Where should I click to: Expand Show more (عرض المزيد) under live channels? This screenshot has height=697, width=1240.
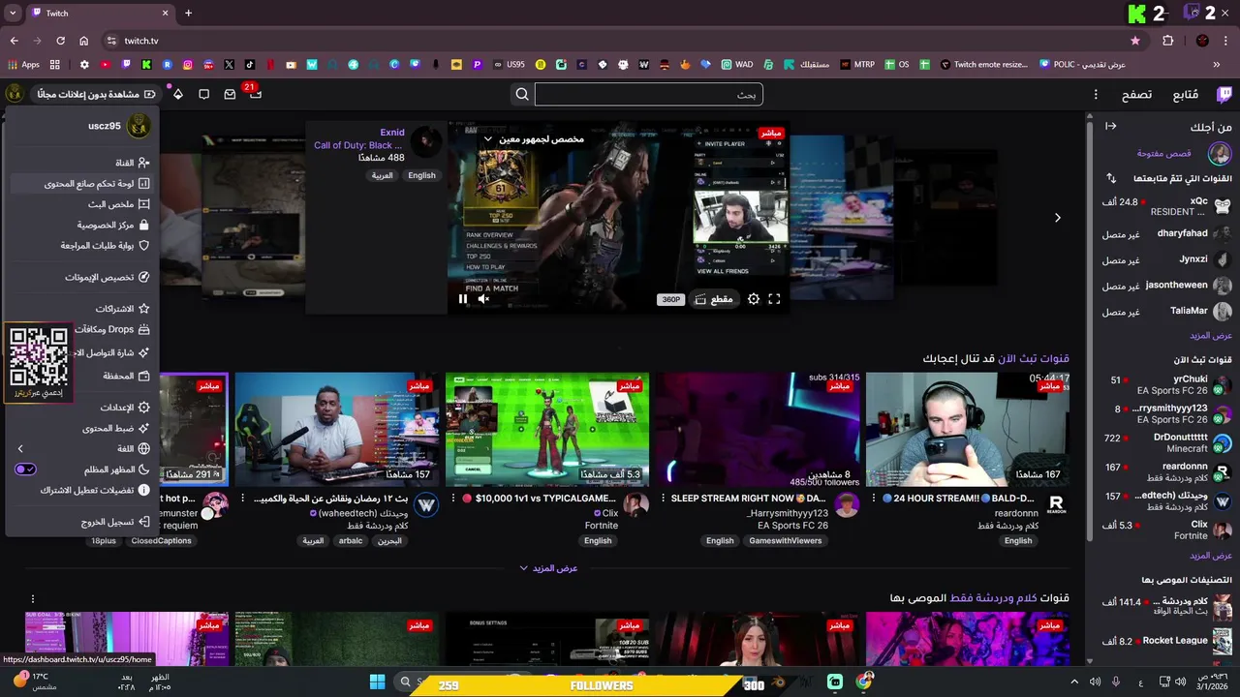(548, 568)
